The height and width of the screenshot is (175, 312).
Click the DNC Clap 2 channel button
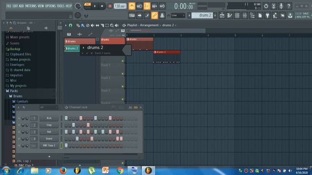(49, 145)
